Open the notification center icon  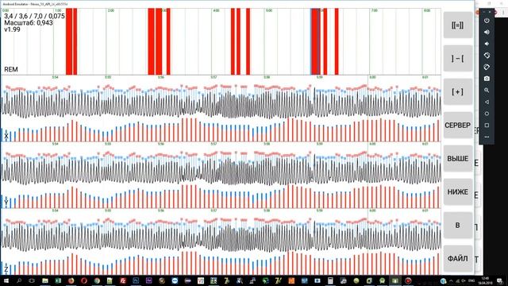pos(500,280)
